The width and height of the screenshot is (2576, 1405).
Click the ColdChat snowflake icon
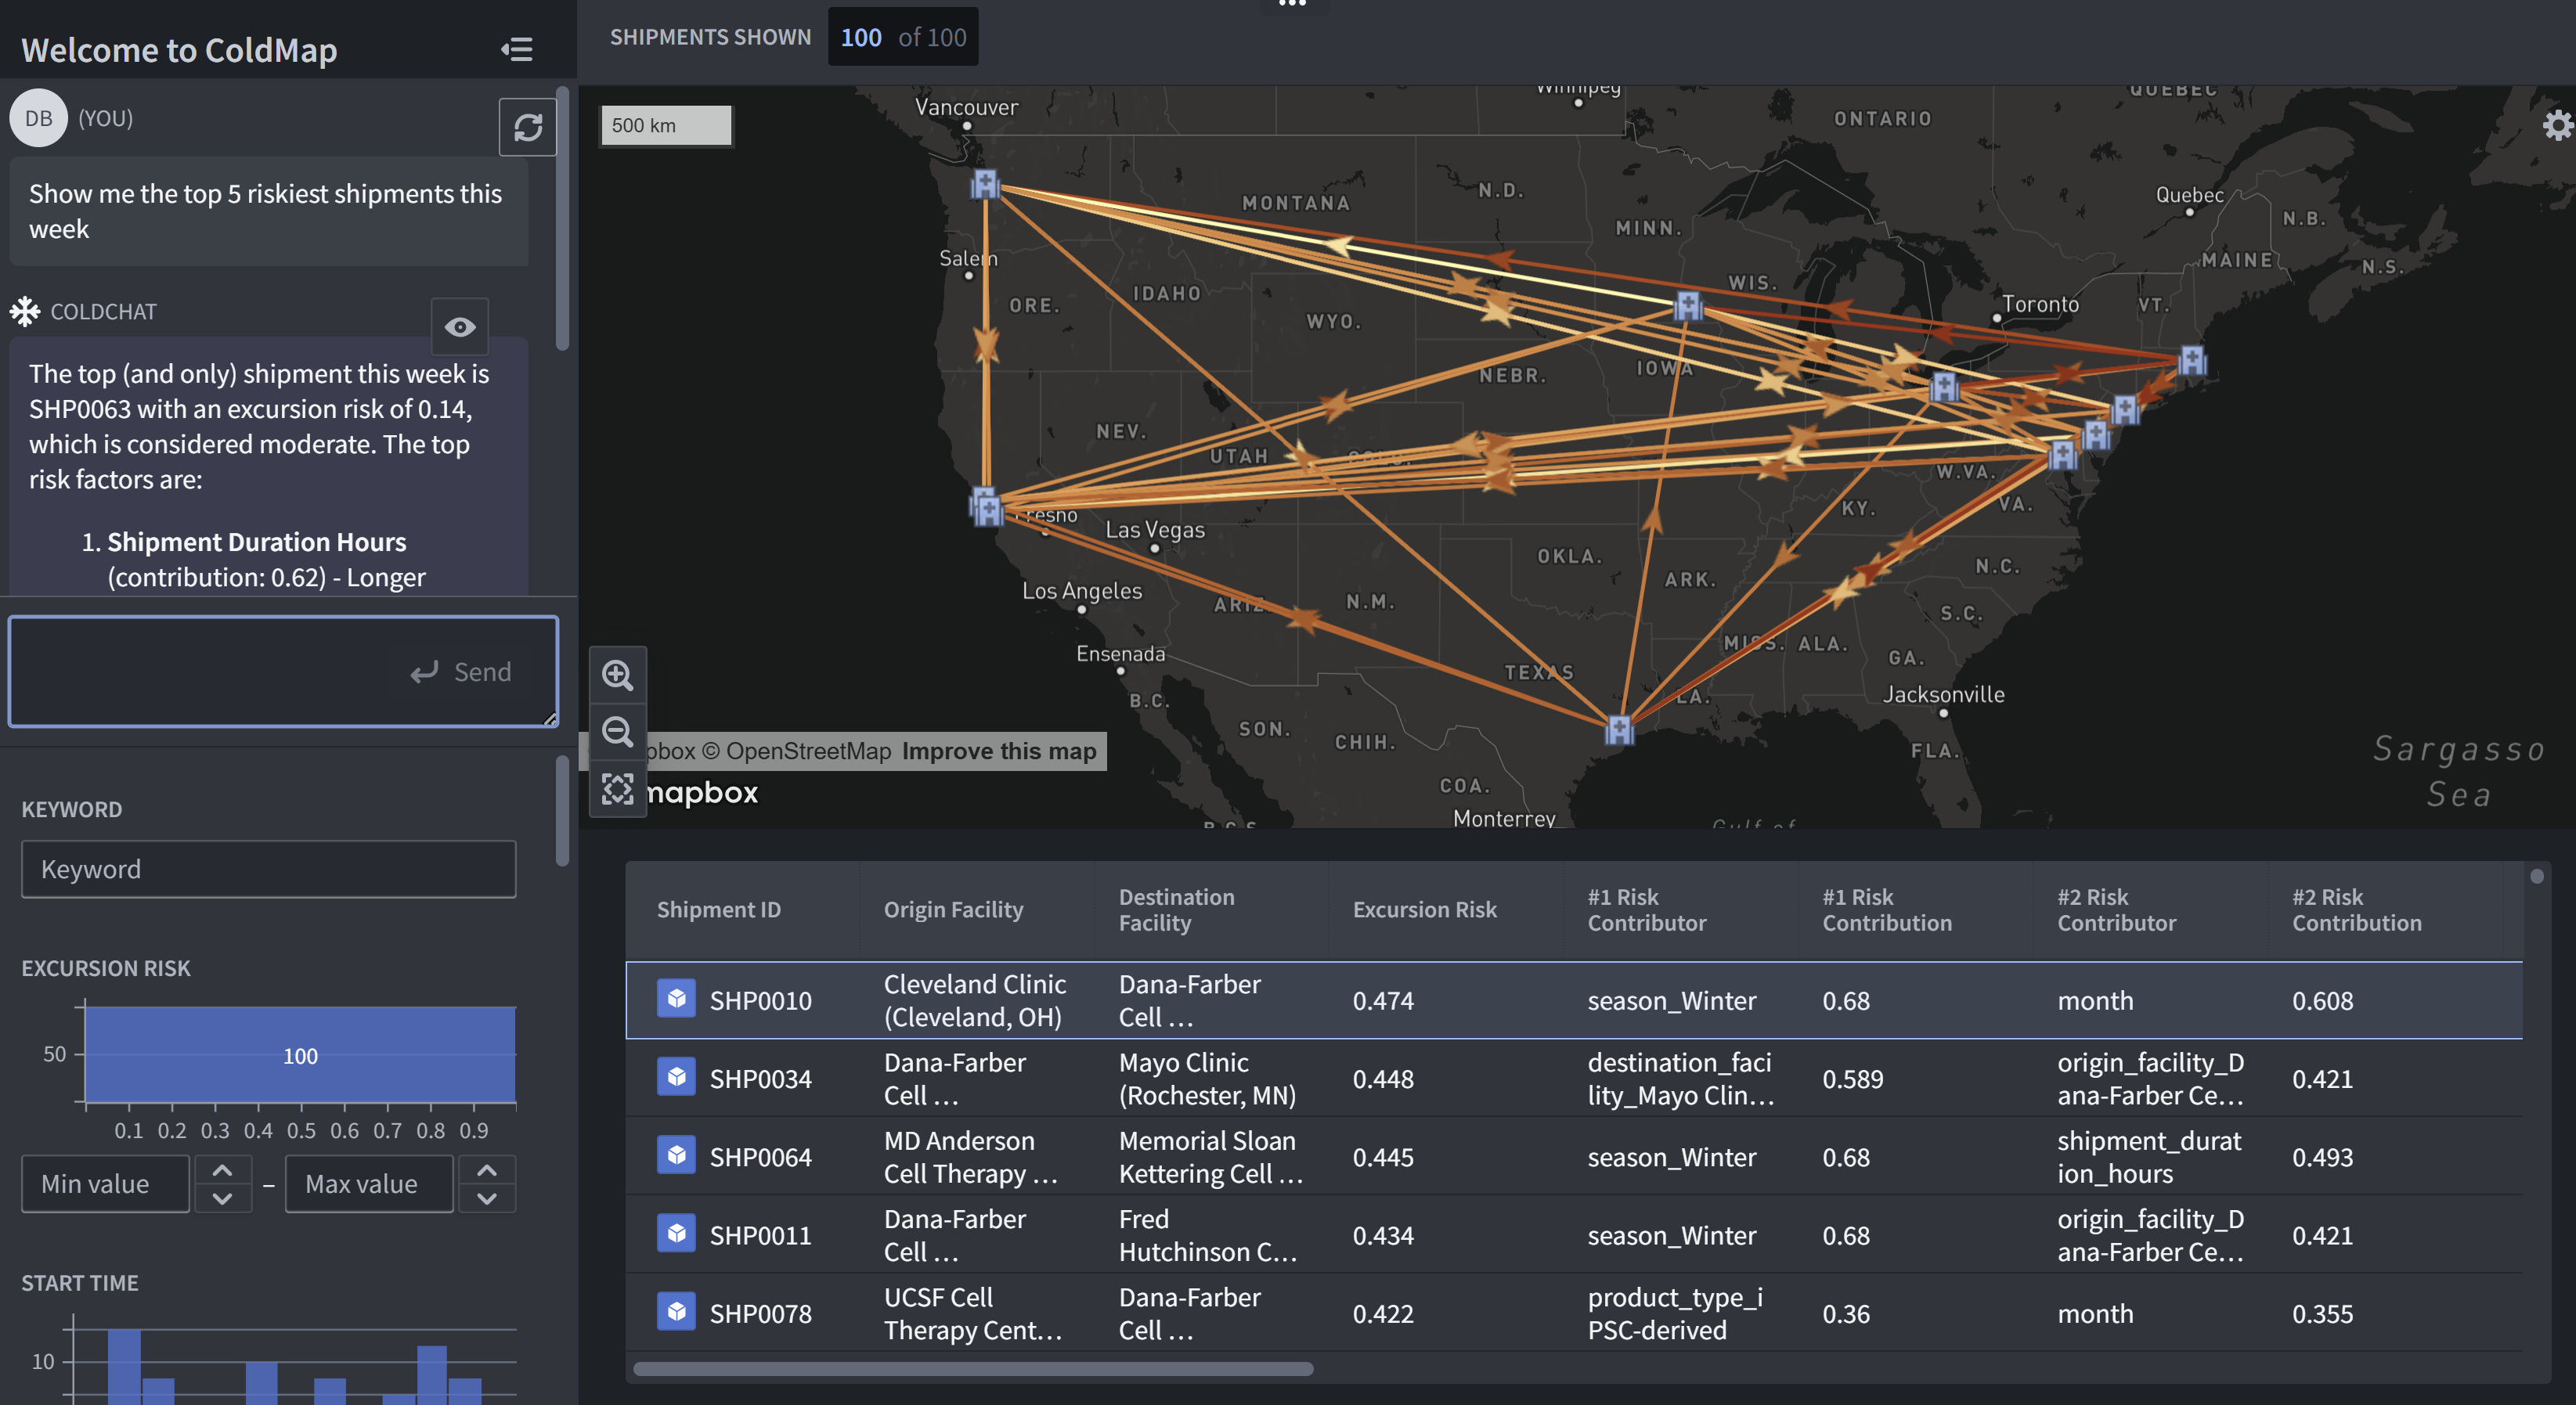(25, 311)
